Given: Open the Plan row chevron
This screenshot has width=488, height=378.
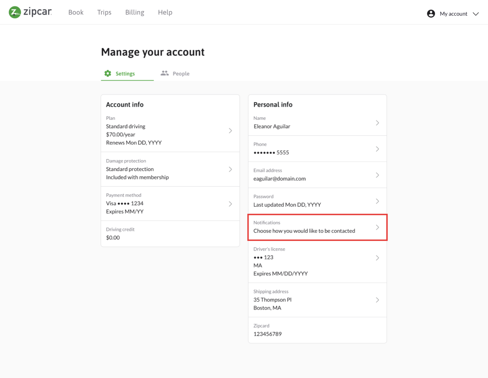Looking at the screenshot, I should coord(230,130).
